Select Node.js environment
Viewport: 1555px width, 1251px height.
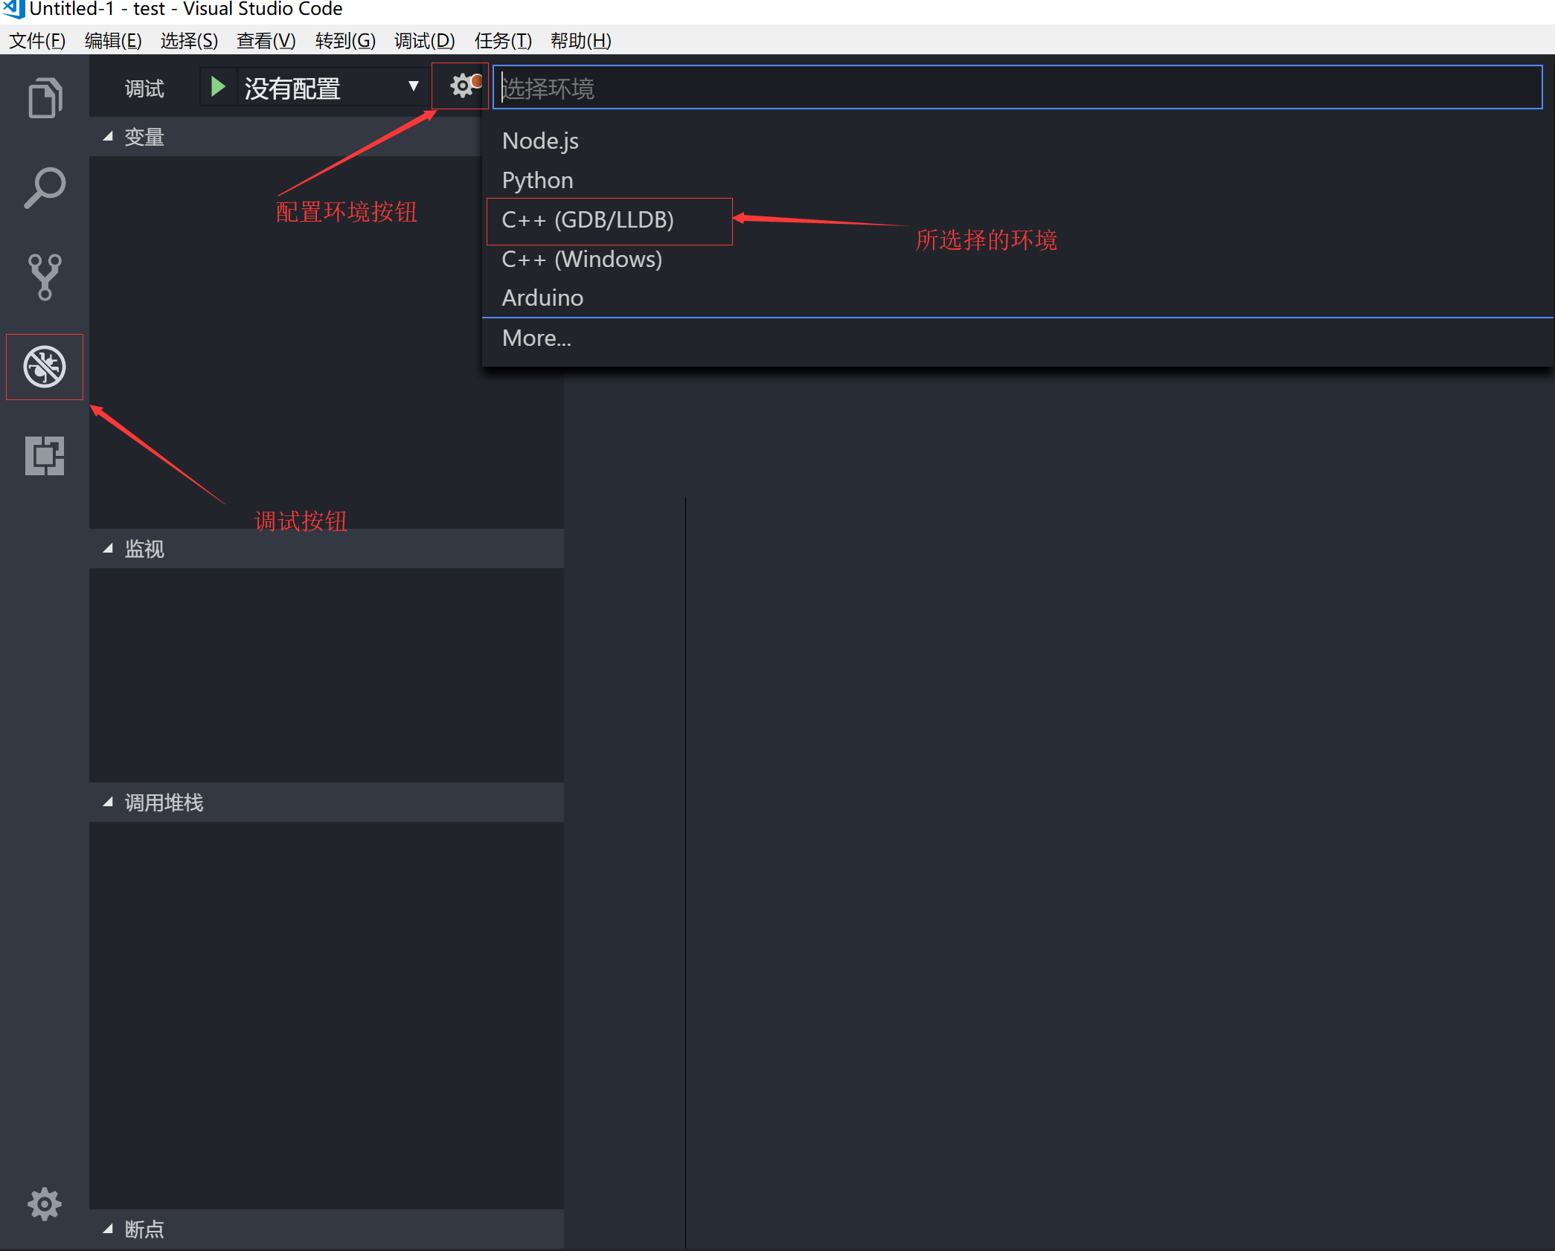1017,141
